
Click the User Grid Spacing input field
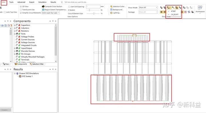(93, 7)
